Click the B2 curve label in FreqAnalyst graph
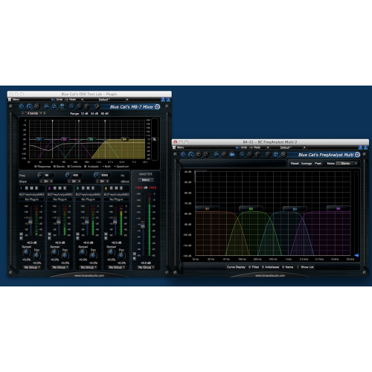The height and width of the screenshot is (372, 372). 251,209
